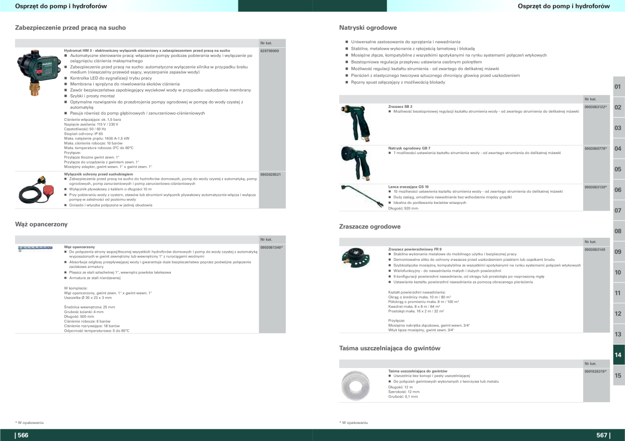Image resolution: width=625 pixels, height=441 pixels.
Task: Select chapter tab 03
Action: tap(619, 128)
